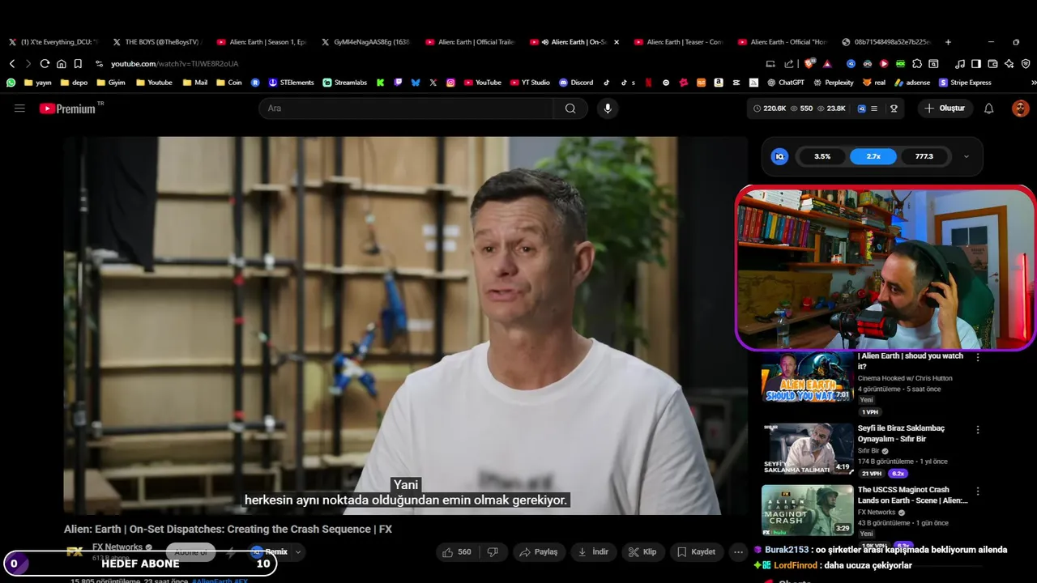Screen dimensions: 1037x583
Task: Open browser home page icon
Action: point(62,64)
